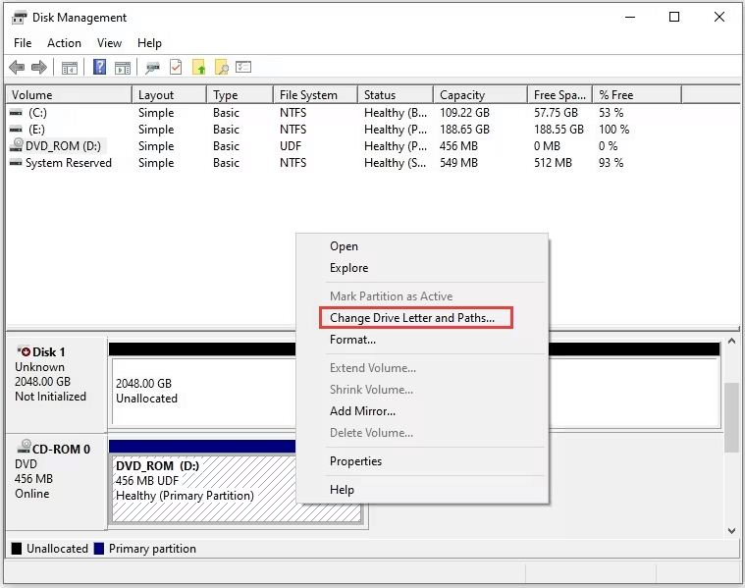Click the red checkmark page toolbar icon
The height and width of the screenshot is (588, 745).
[176, 68]
